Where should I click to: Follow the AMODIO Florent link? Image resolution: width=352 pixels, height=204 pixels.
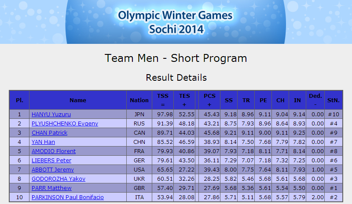coord(54,151)
